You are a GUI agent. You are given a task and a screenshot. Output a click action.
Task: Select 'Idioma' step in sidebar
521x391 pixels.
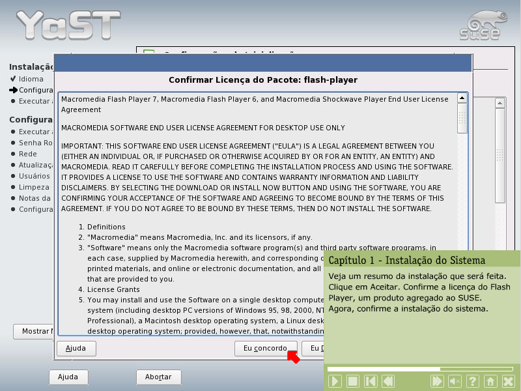[31, 79]
